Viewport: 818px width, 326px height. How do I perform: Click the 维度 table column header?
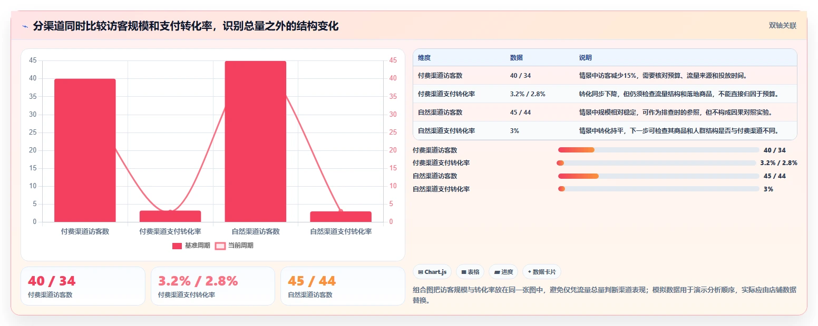point(424,57)
